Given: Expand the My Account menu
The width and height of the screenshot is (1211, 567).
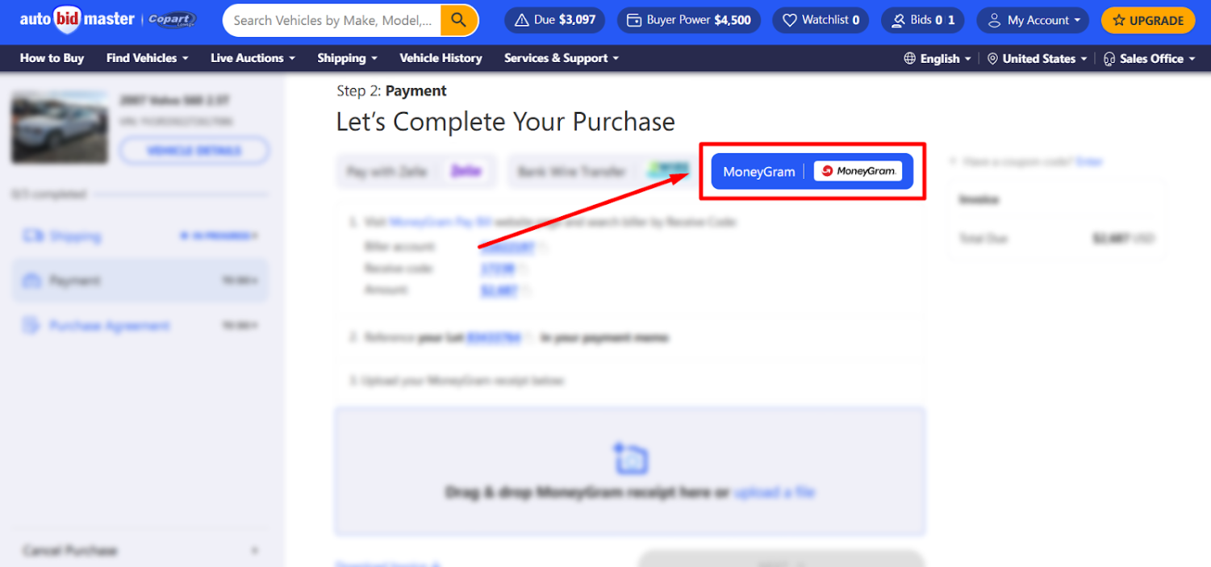Looking at the screenshot, I should [1033, 20].
